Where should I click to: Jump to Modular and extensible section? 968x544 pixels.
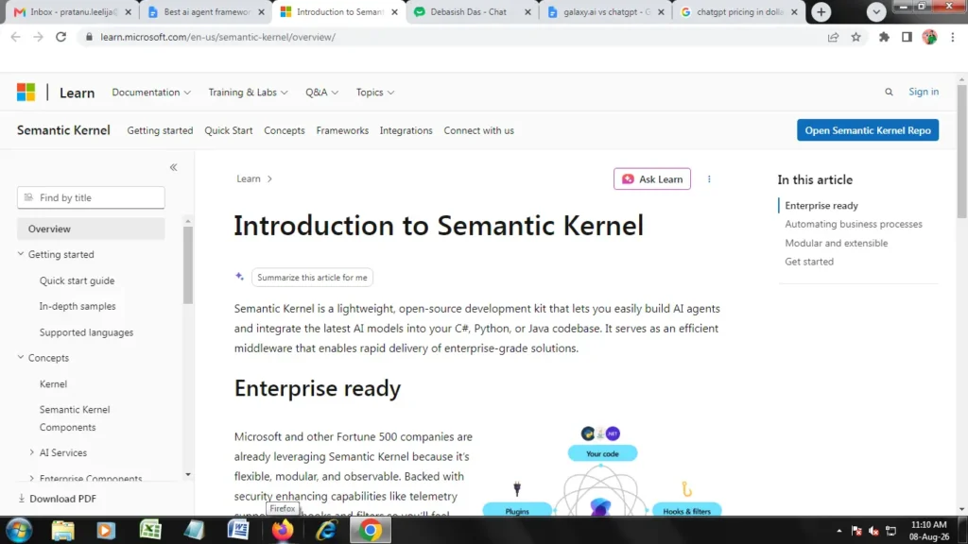click(836, 243)
